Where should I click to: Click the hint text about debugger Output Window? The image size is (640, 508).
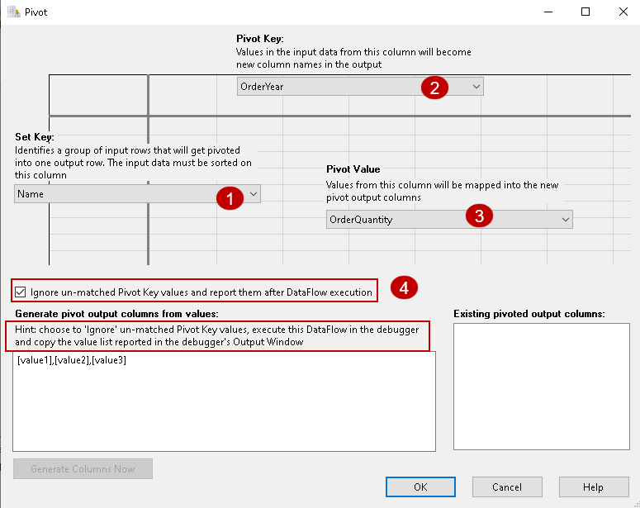pyautogui.click(x=217, y=335)
